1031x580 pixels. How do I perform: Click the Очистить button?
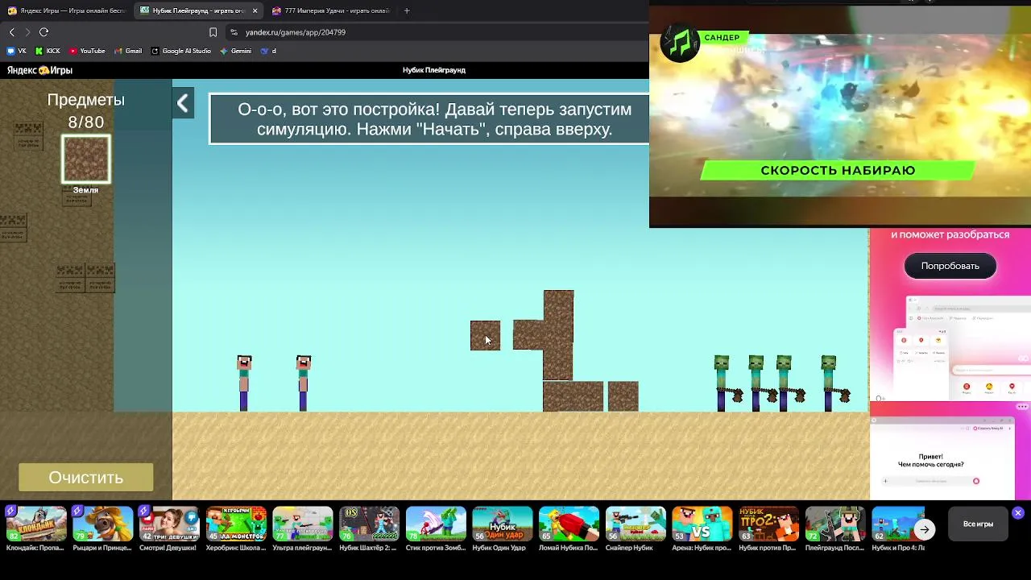click(x=86, y=478)
